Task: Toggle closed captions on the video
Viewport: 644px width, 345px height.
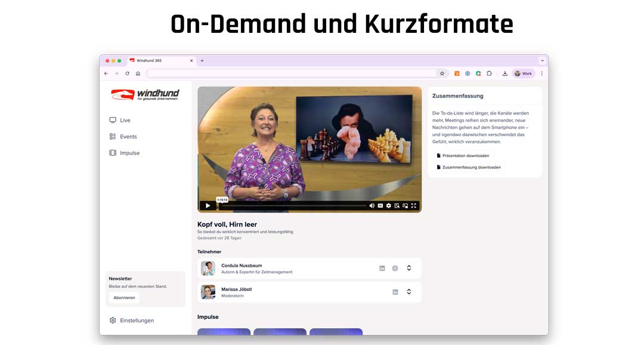Action: coord(380,205)
